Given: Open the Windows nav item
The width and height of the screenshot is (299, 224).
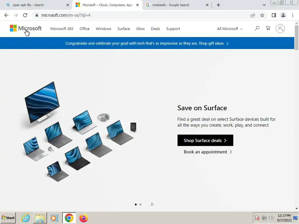Looking at the screenshot, I should point(103,29).
